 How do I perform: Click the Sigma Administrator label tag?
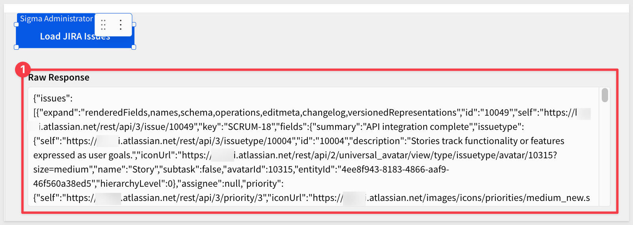56,19
